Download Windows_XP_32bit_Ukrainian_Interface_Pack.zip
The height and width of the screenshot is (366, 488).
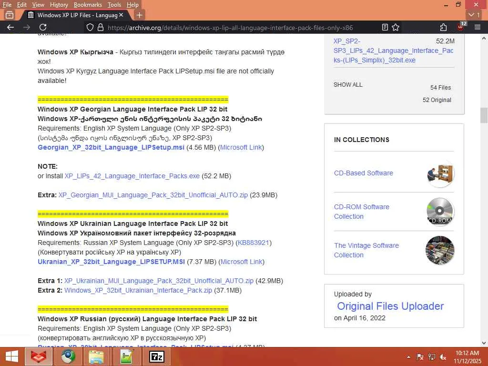pyautogui.click(x=138, y=290)
